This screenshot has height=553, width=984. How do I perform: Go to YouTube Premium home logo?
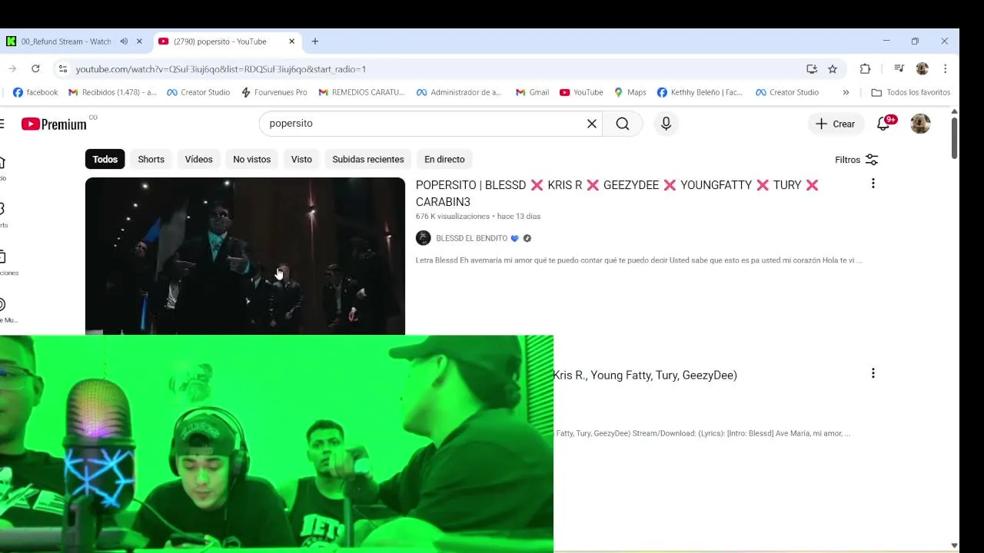click(54, 124)
